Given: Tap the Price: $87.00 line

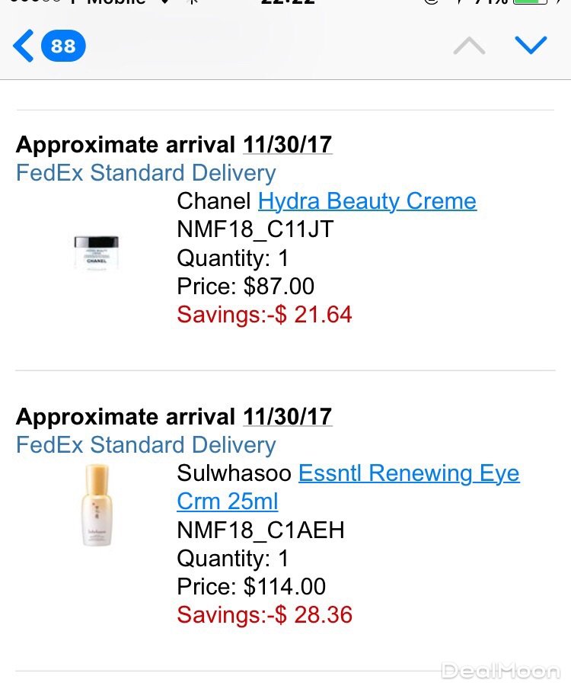Looking at the screenshot, I should point(245,286).
